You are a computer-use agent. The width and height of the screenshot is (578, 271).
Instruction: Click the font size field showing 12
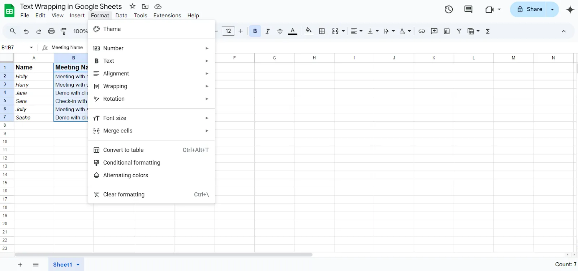(x=228, y=31)
